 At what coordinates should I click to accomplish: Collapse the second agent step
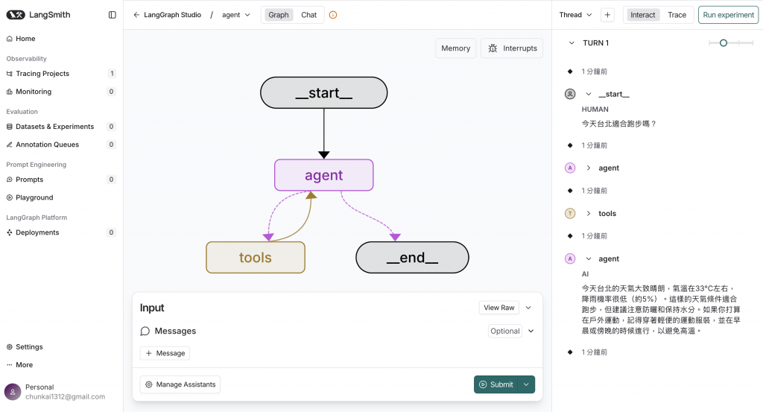(x=589, y=259)
